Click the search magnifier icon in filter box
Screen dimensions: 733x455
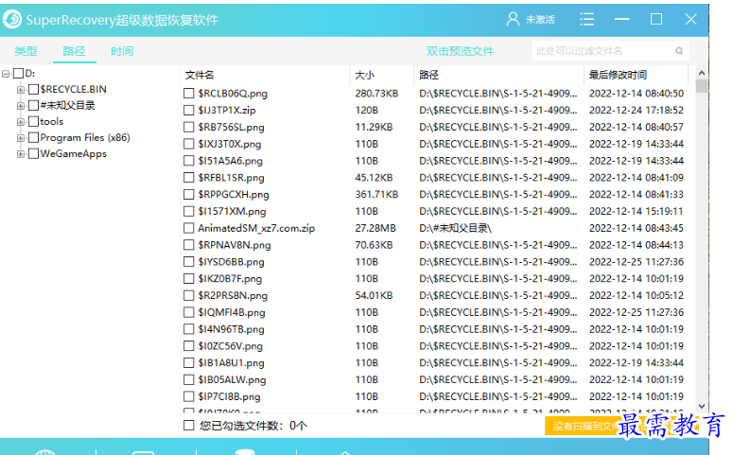(679, 51)
